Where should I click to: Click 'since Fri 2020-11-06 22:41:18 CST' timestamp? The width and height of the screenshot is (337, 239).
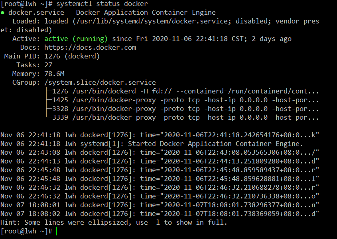[178, 39]
